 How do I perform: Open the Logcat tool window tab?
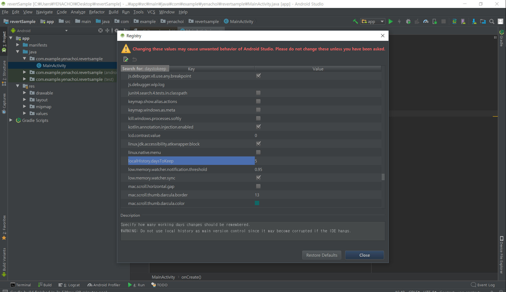[x=69, y=285]
